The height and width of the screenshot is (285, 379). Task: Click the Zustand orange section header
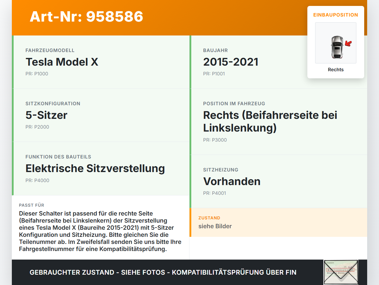[x=209, y=218]
